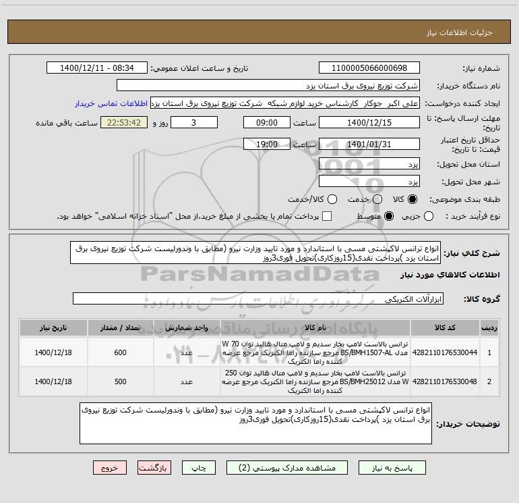Click the استان محل تحویل field یزد

(x=369, y=163)
